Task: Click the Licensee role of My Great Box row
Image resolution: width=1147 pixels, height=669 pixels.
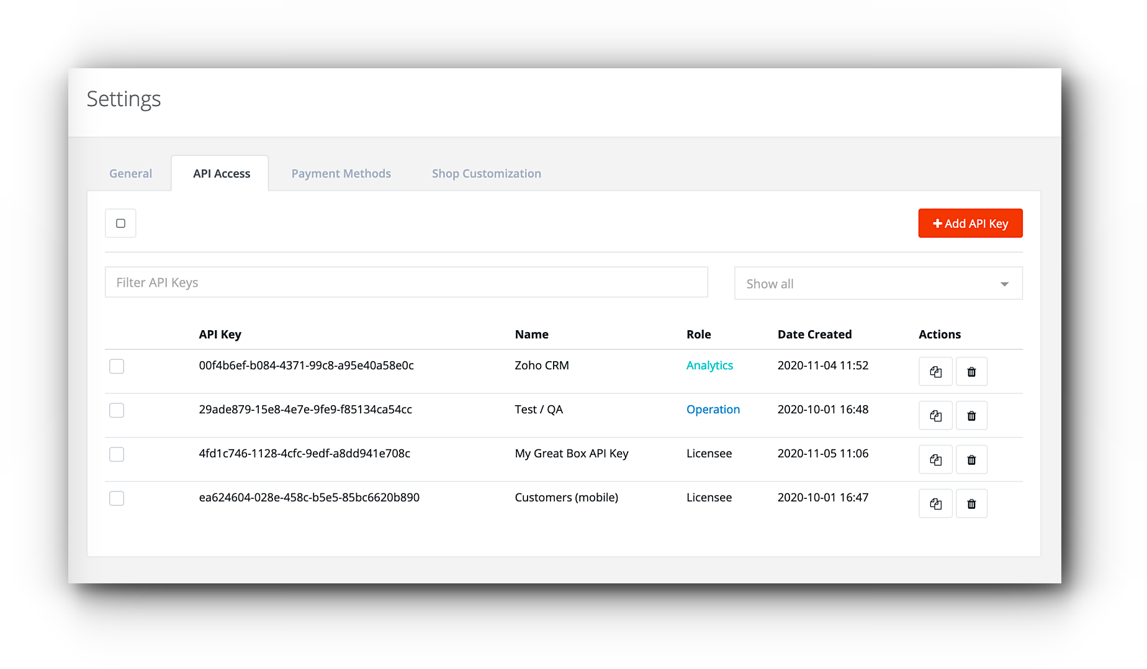Action: point(709,454)
